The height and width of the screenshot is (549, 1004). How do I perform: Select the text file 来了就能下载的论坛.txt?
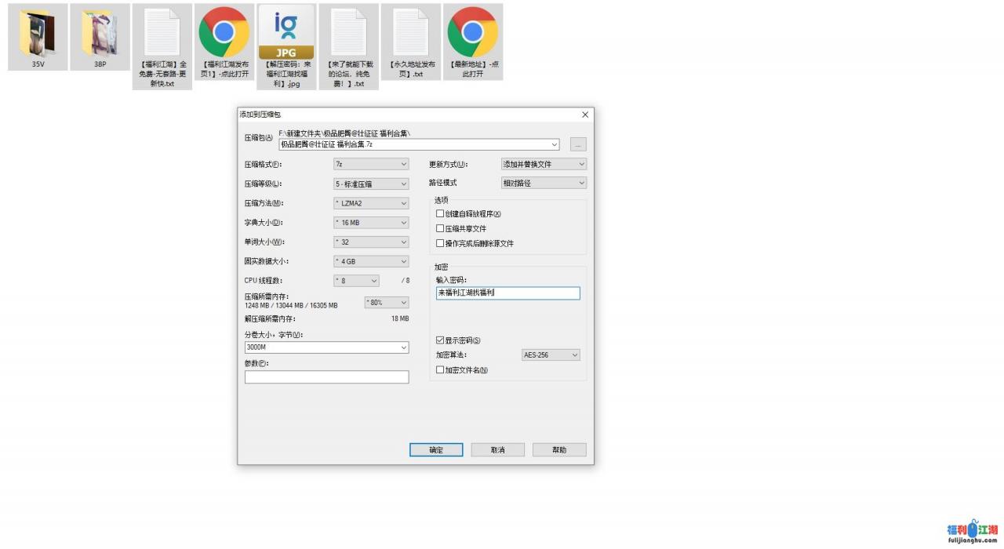coord(348,35)
